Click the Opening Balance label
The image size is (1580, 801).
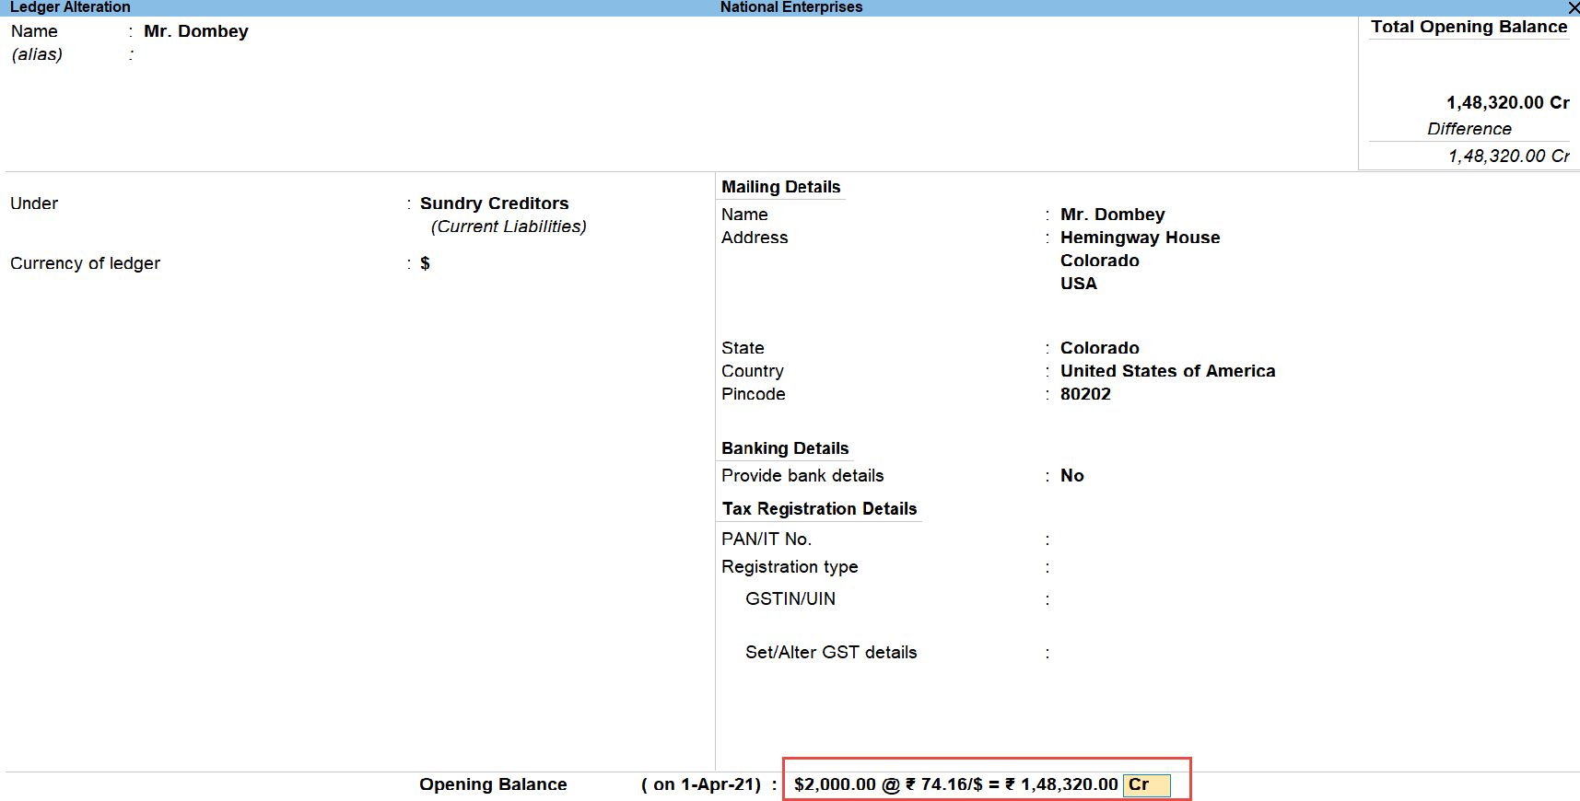pyautogui.click(x=493, y=785)
